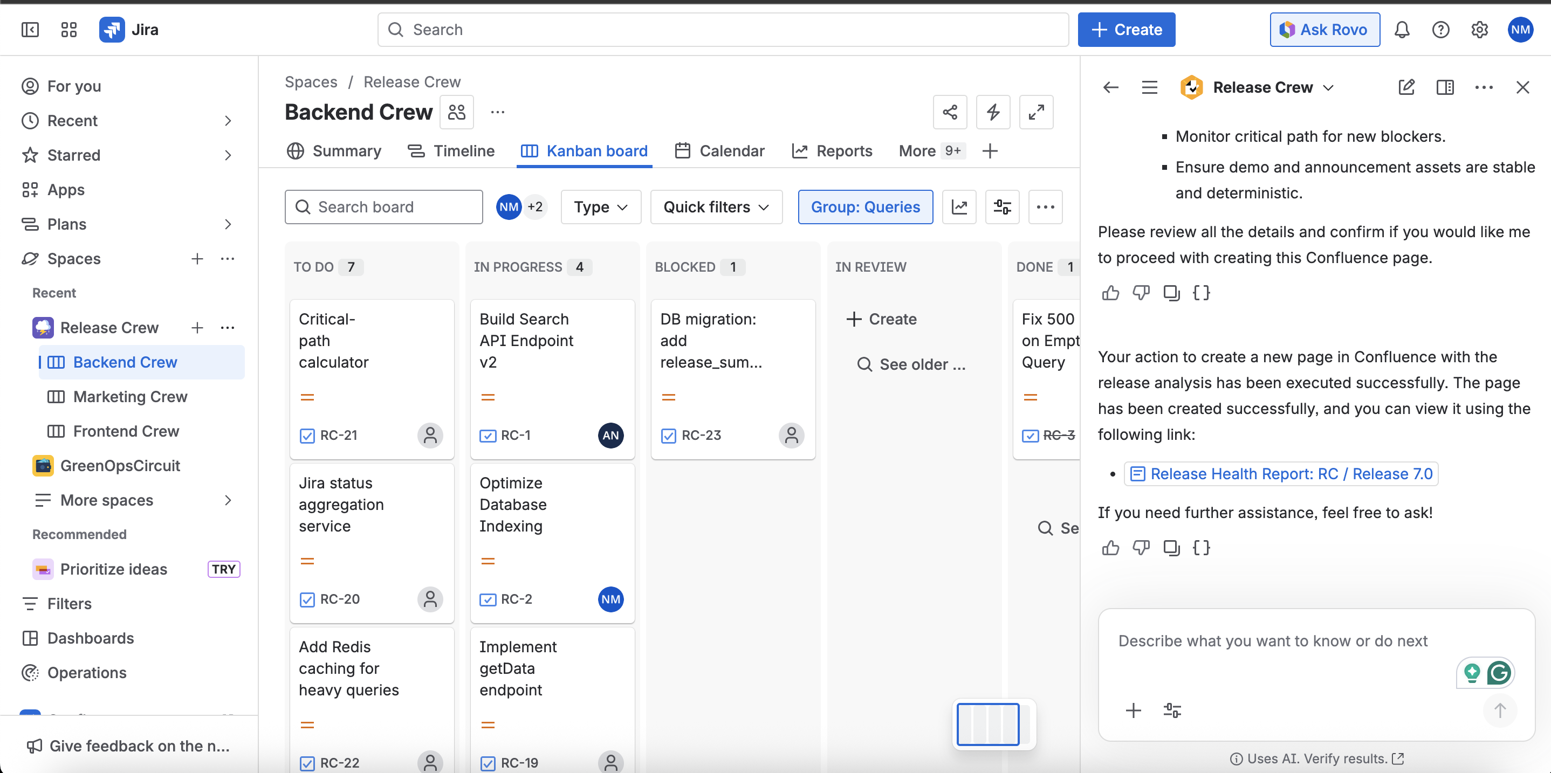Open the Calendar tab
Viewport: 1551px width, 773px height.
click(x=719, y=151)
